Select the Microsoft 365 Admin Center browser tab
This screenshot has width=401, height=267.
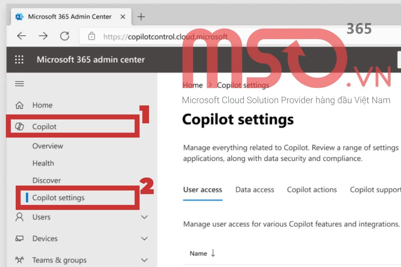click(71, 17)
